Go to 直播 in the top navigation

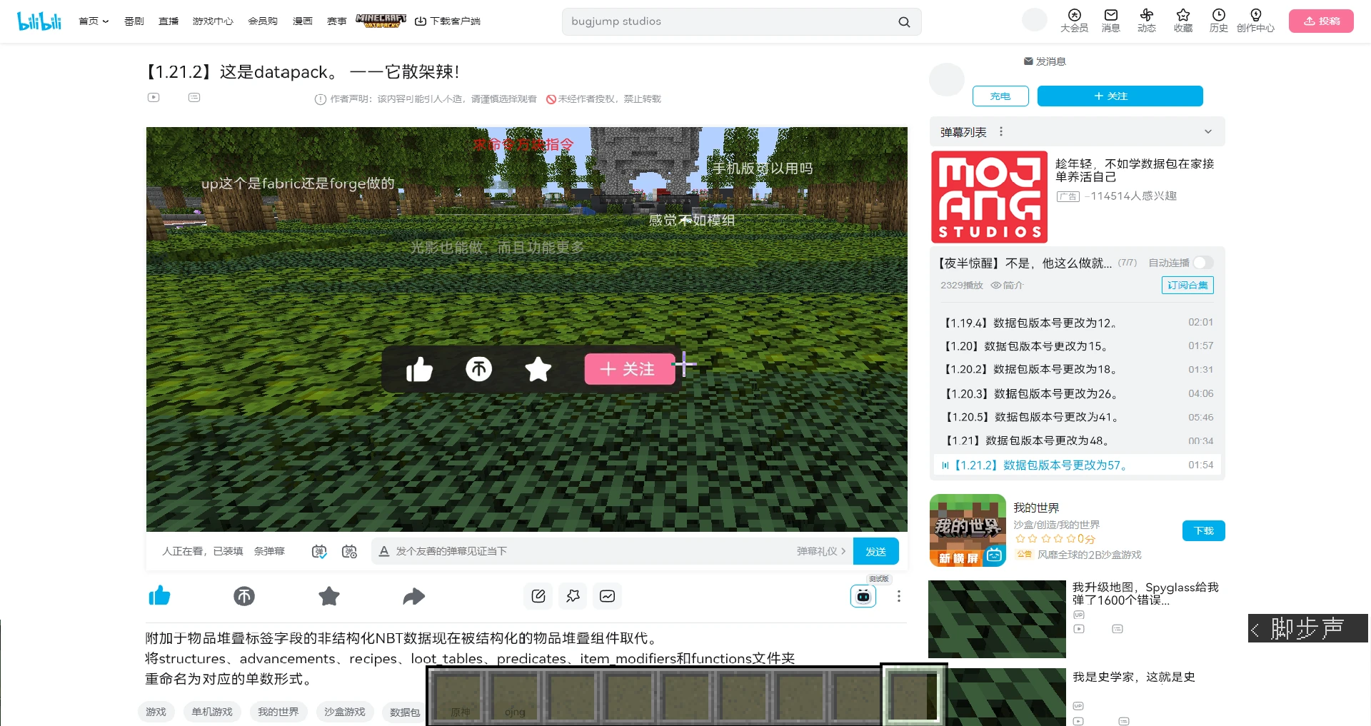[x=169, y=21]
